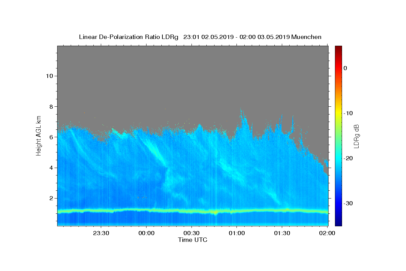Viewport: 406px width, 271px height.
Task: Click the 'LDRg dB' colorbar label
Action: [356, 136]
